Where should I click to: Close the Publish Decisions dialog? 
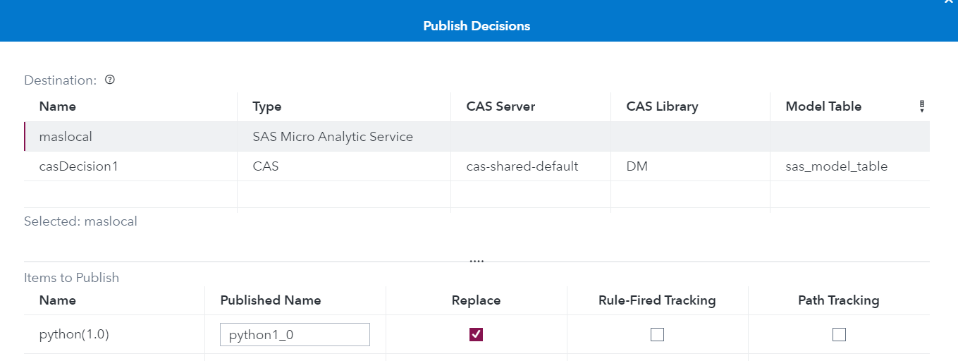(949, 2)
